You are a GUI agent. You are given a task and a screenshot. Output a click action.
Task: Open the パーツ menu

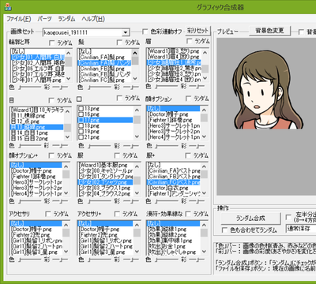(44, 19)
